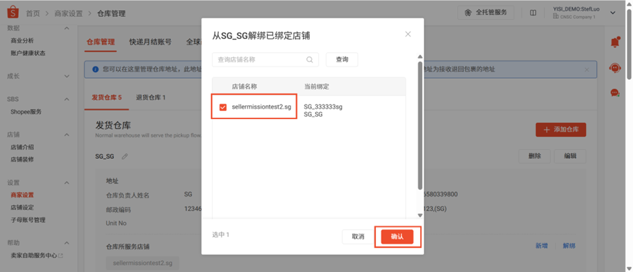633x272 pixels.
Task: Close the 解绑已绑定店铺 dialog
Action: click(407, 34)
